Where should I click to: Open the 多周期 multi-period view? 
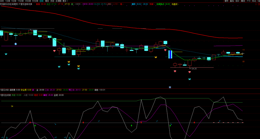coord(58,1)
